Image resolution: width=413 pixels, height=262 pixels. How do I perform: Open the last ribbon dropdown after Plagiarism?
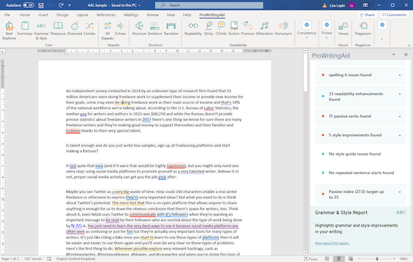tap(382, 30)
